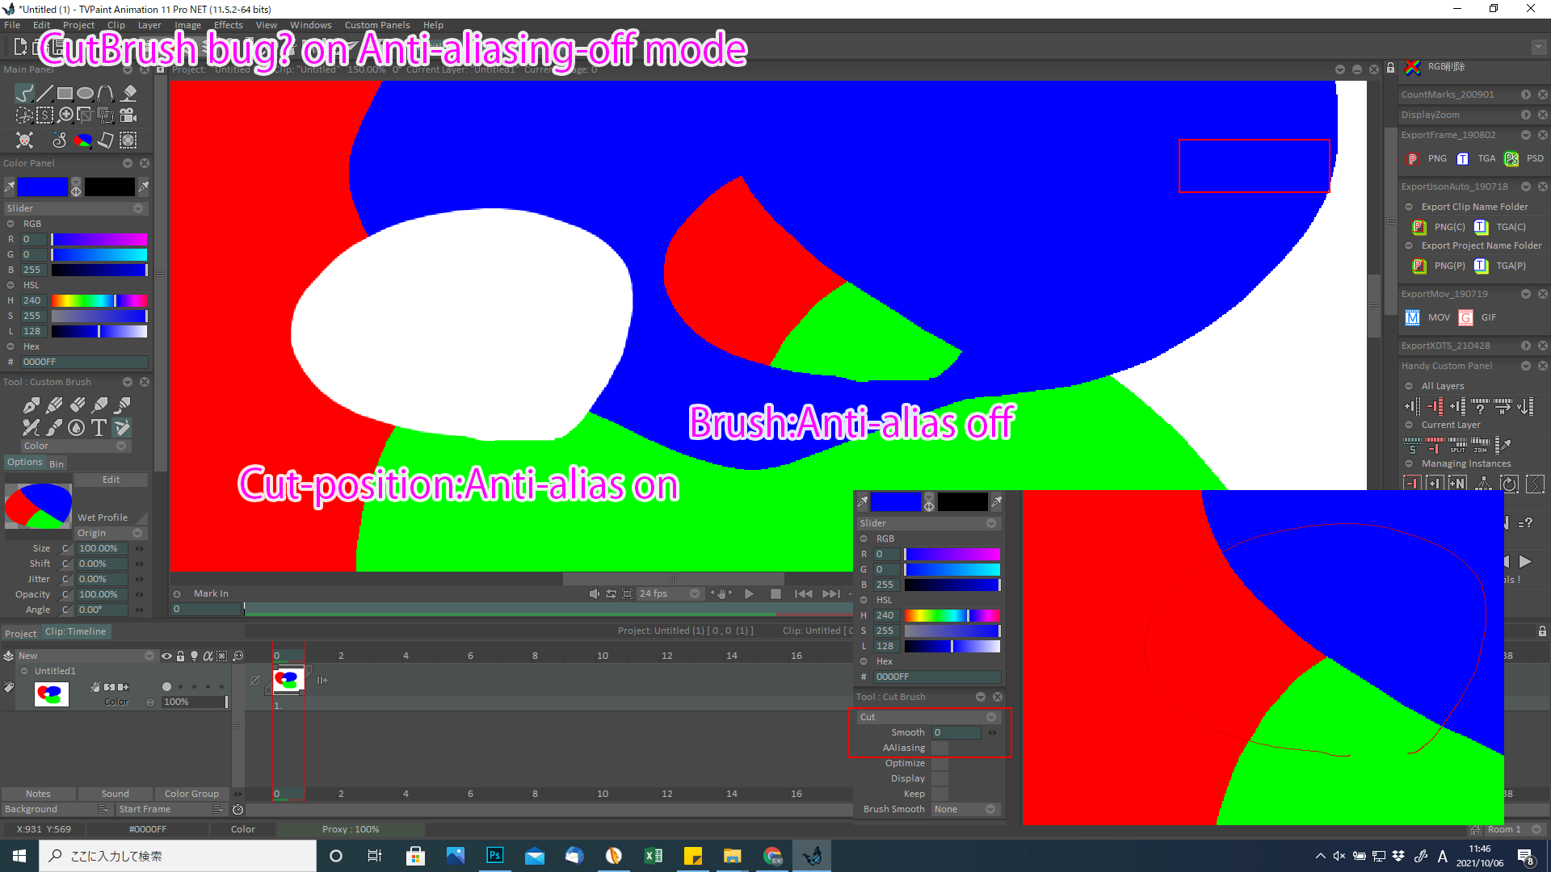
Task: Click the skull and crossbones icon
Action: [x=25, y=140]
